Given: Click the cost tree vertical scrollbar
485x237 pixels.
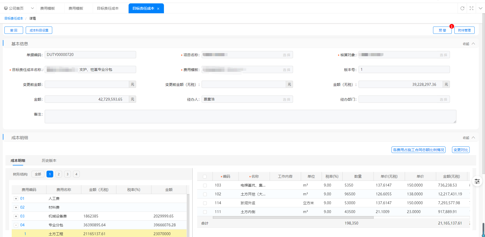Looking at the screenshot, I should point(188,215).
